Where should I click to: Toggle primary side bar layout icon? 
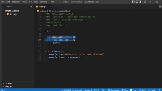[133, 2]
